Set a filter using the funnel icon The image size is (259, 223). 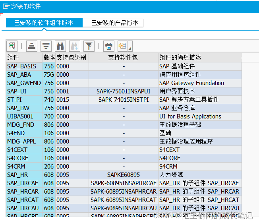89,46
